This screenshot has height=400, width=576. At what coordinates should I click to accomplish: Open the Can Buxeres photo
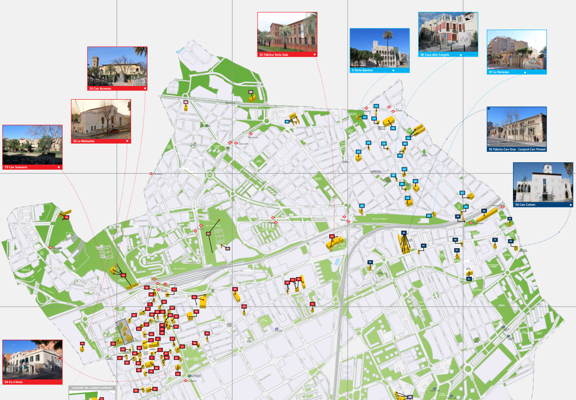pyautogui.click(x=117, y=66)
